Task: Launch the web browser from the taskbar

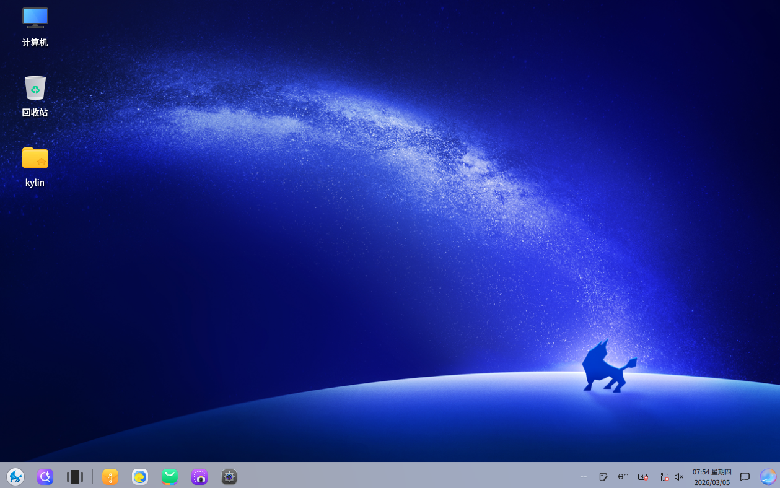Action: (140, 477)
